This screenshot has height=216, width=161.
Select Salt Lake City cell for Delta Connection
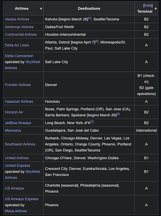pyautogui.click(x=89, y=62)
